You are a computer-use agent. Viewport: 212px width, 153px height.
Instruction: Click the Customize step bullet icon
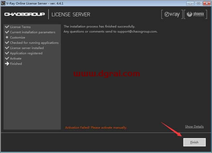tap(7, 37)
